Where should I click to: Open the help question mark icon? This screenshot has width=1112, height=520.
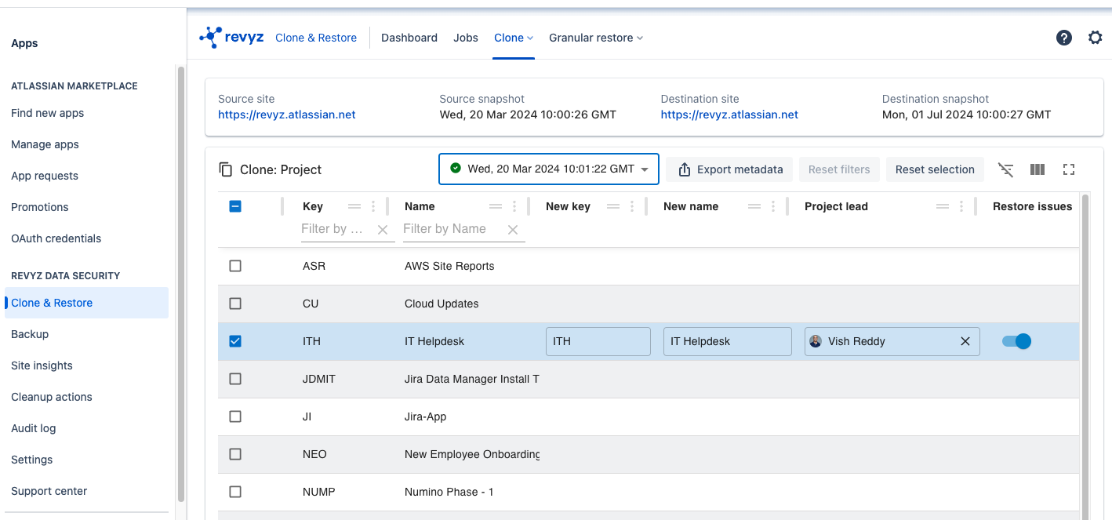[x=1063, y=38]
